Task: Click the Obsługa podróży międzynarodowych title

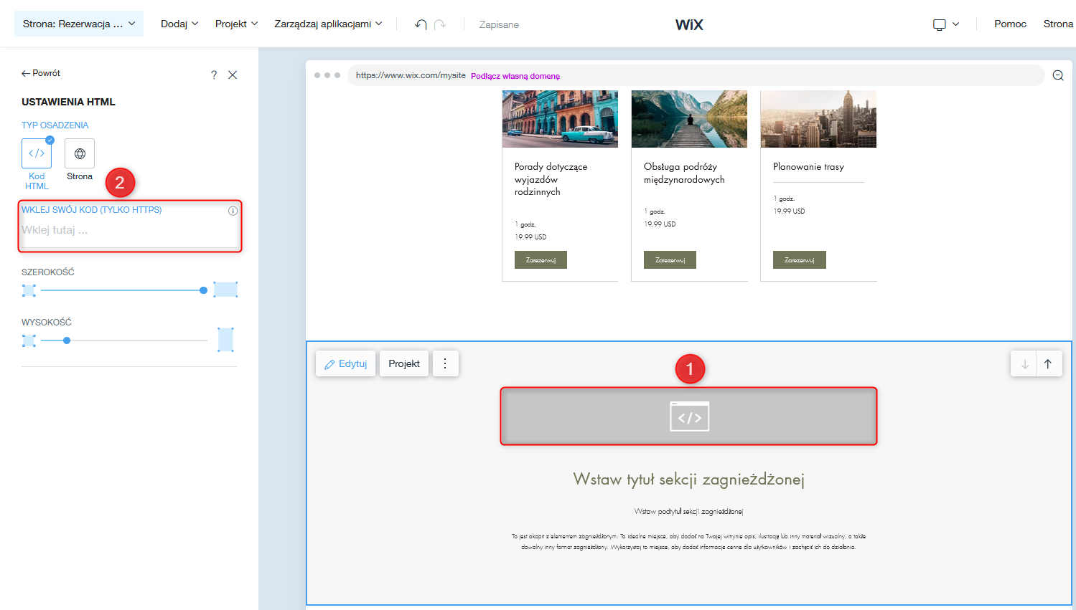Action: [x=684, y=173]
